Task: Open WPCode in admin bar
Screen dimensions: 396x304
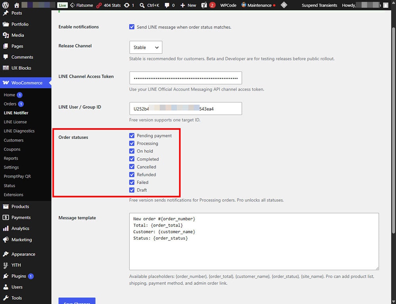Action: click(228, 5)
